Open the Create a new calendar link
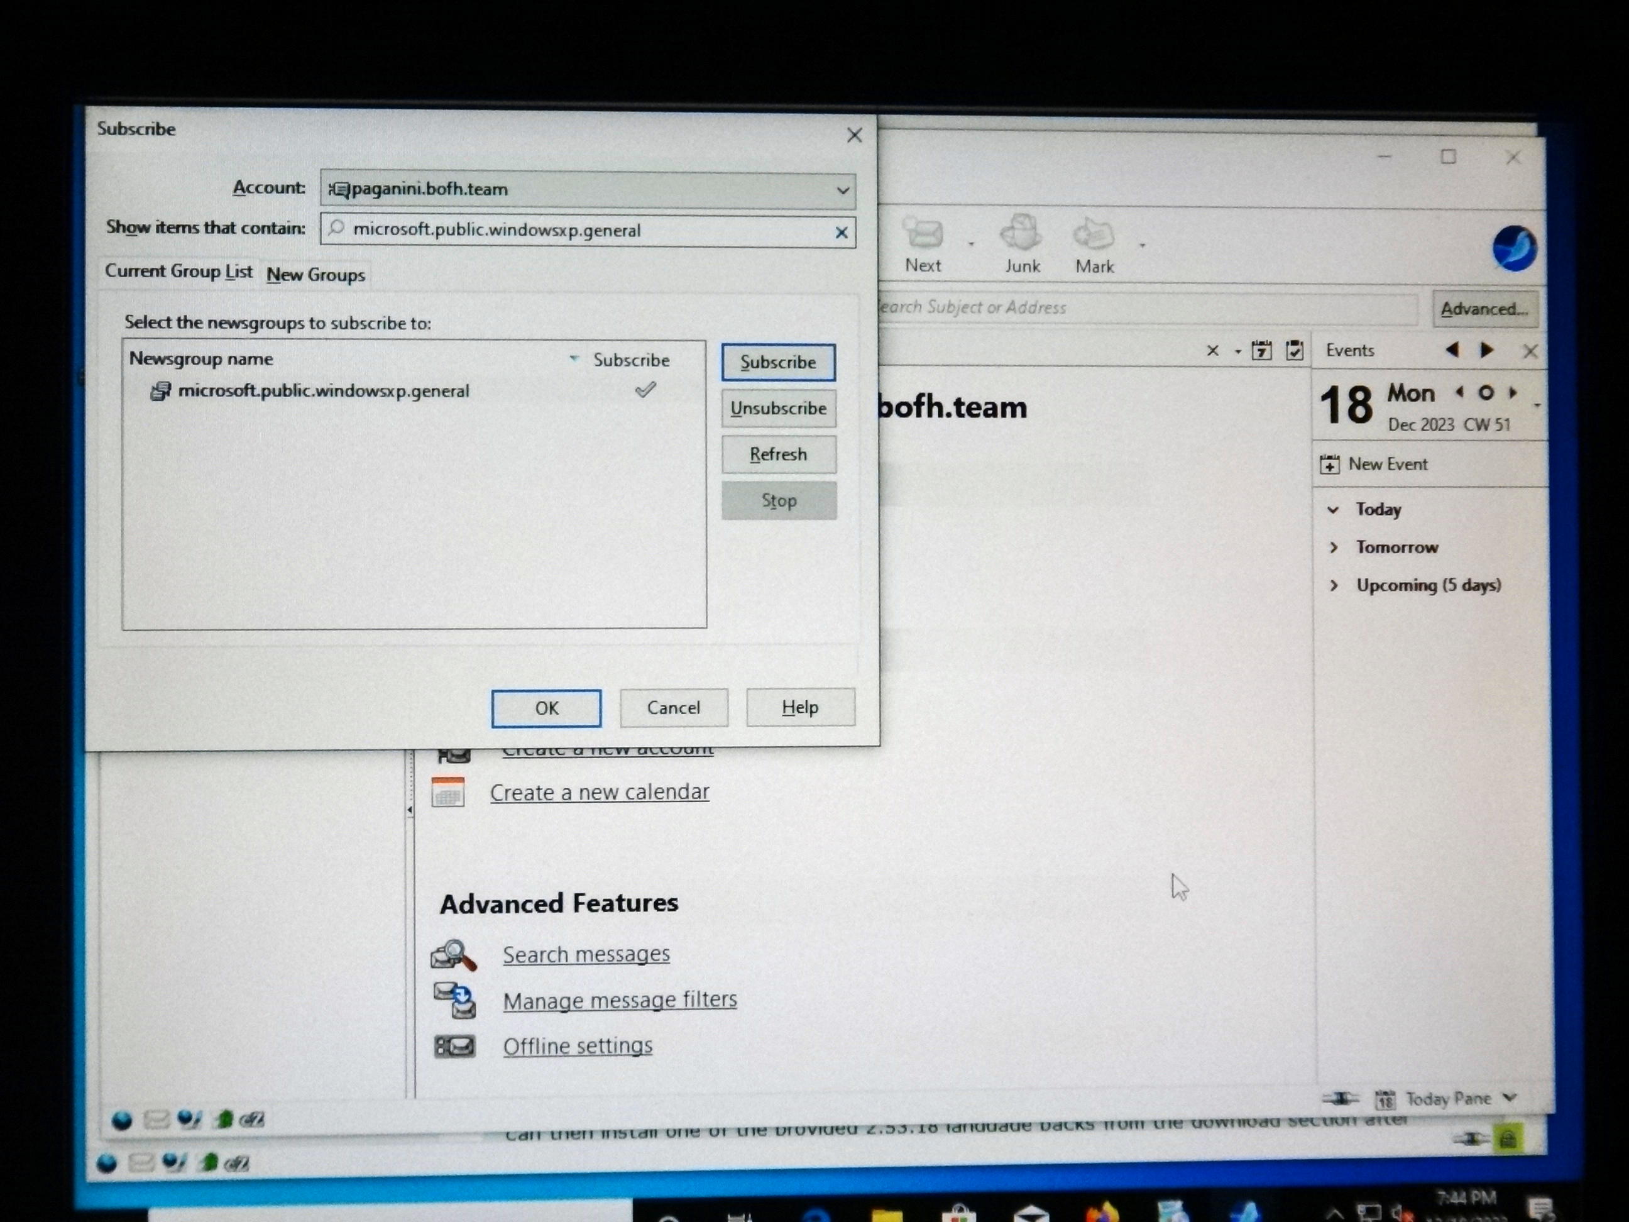The width and height of the screenshot is (1629, 1222). pyautogui.click(x=600, y=793)
